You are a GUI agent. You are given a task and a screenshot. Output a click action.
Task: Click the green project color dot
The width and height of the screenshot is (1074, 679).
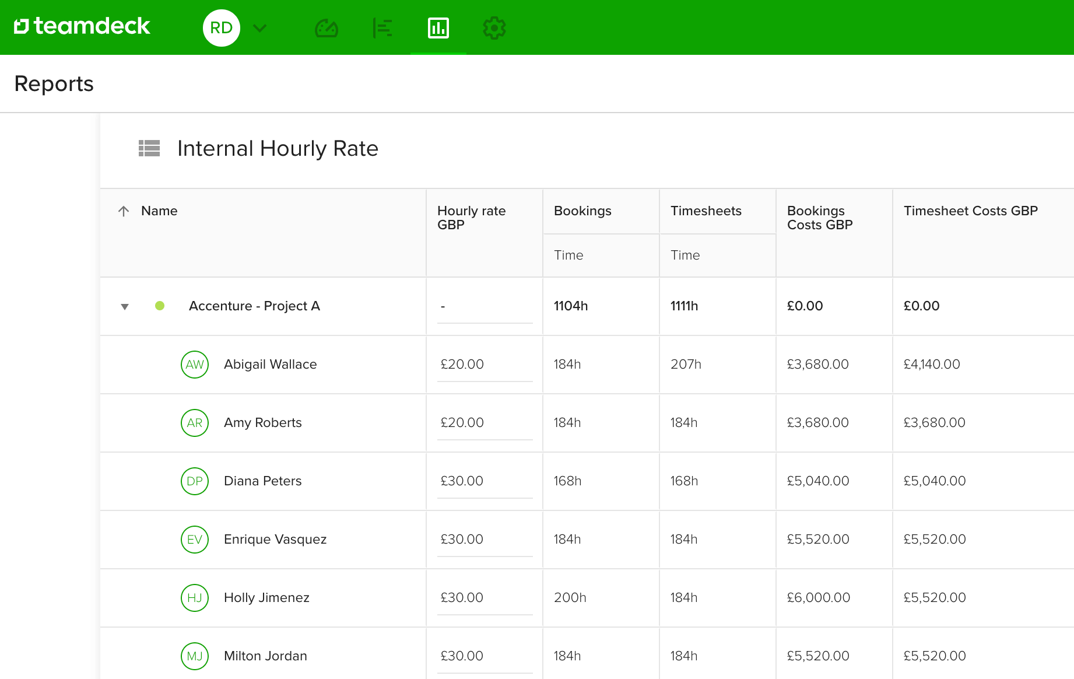pos(160,306)
